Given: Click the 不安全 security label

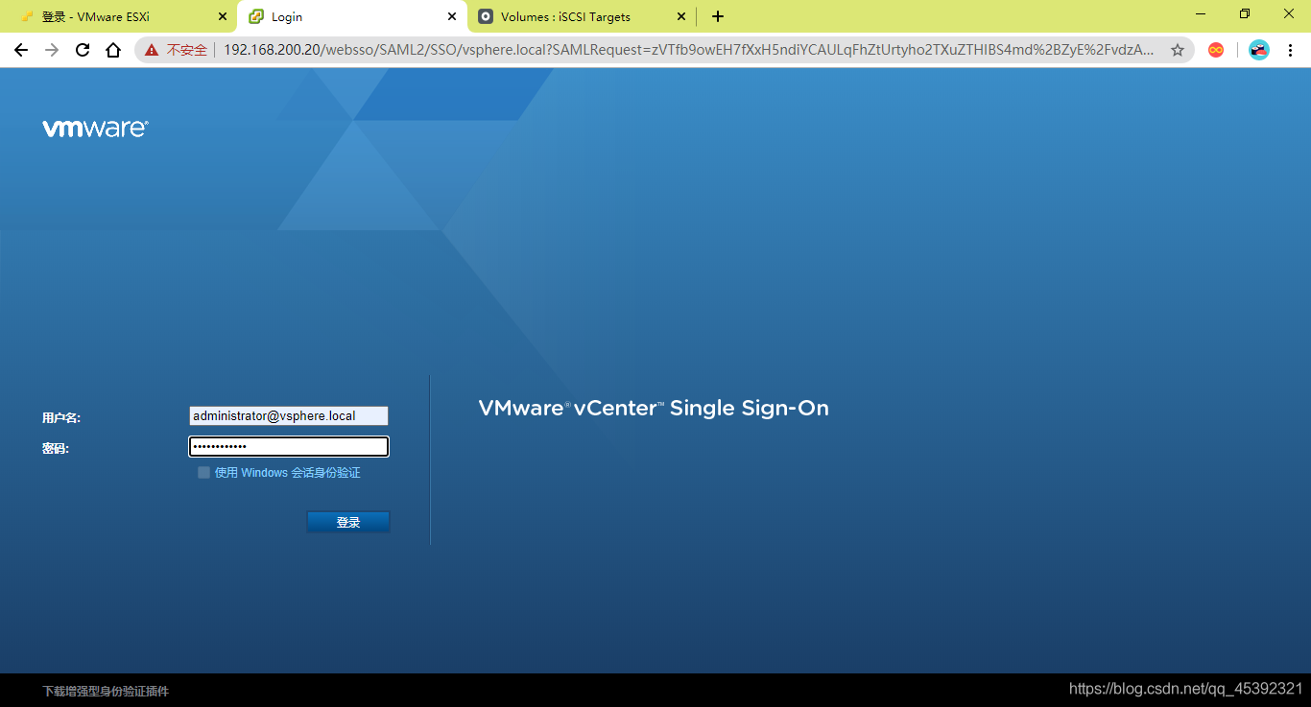Looking at the screenshot, I should coord(187,50).
